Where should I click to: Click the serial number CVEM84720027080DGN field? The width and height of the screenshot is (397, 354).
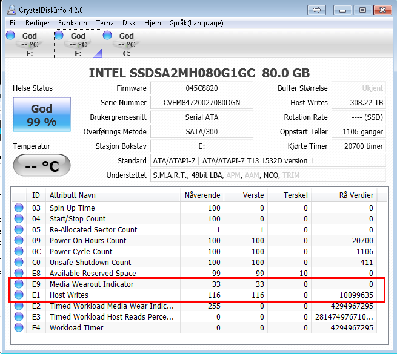tap(202, 102)
